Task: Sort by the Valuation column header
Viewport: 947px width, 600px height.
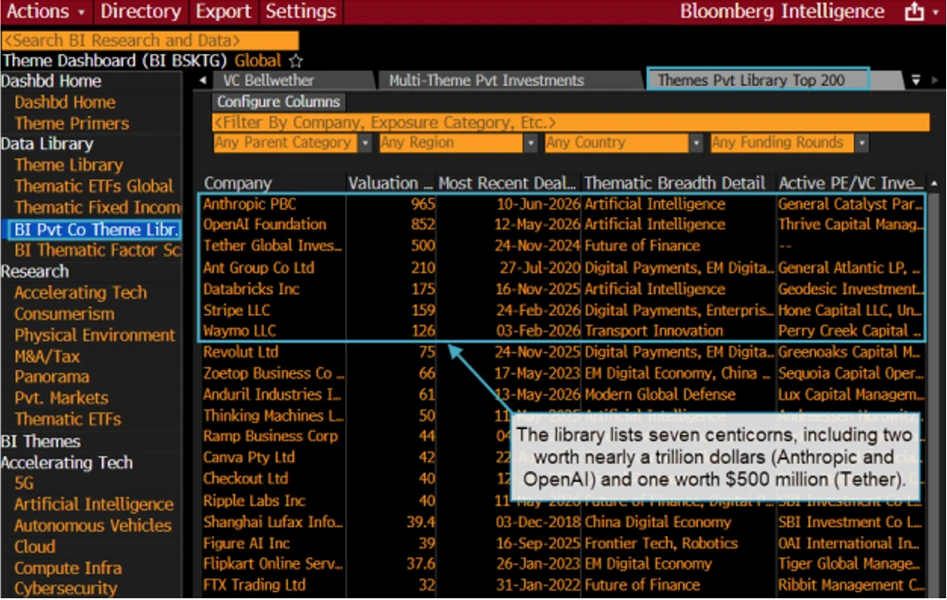Action: coord(390,183)
